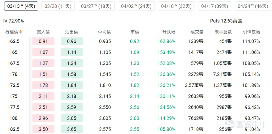Click volume 7662張 value

point(196,118)
